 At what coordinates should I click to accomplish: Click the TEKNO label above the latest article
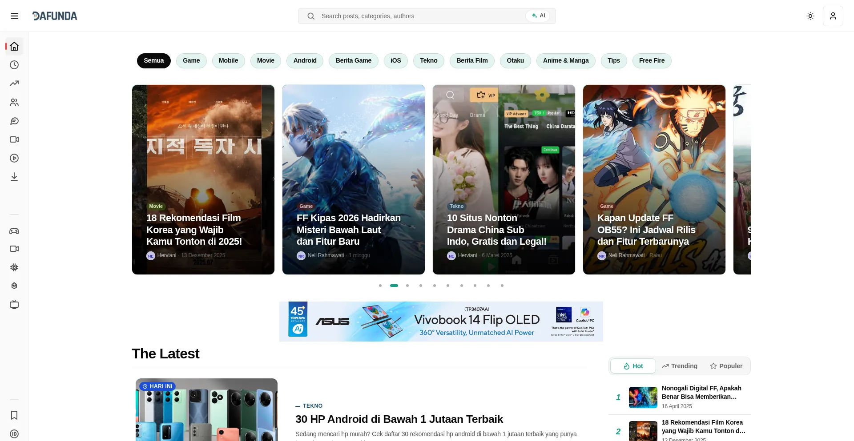[x=313, y=406]
